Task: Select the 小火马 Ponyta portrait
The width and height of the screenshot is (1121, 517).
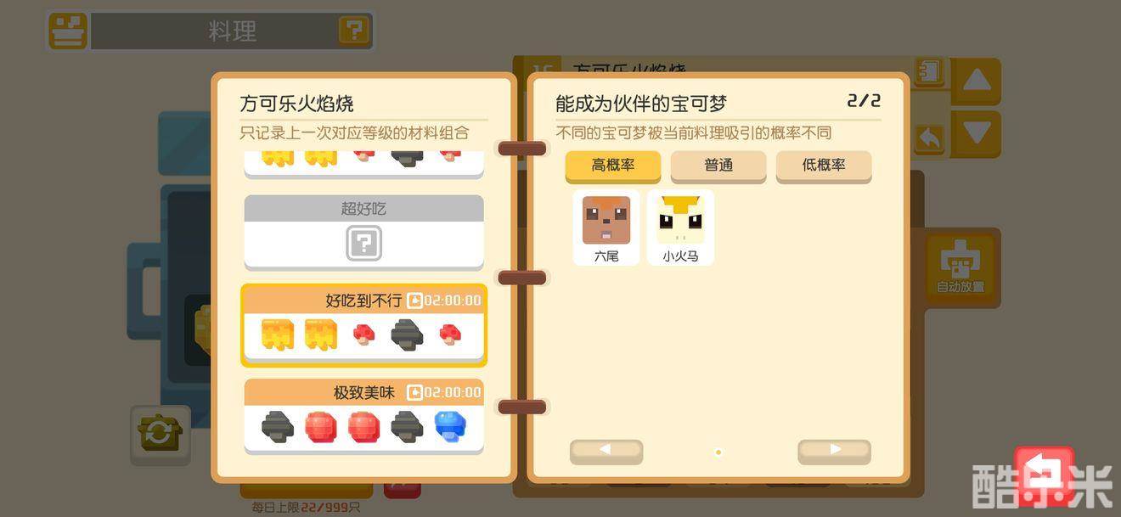Action: pos(680,227)
